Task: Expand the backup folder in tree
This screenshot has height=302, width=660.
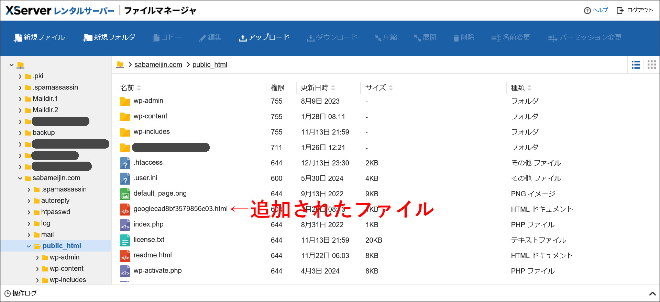Action: point(20,133)
